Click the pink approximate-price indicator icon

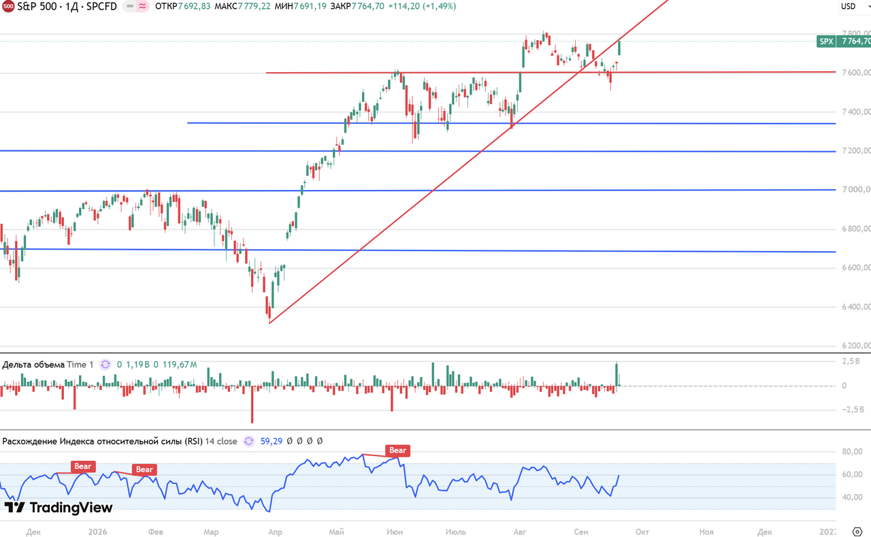coord(143,6)
